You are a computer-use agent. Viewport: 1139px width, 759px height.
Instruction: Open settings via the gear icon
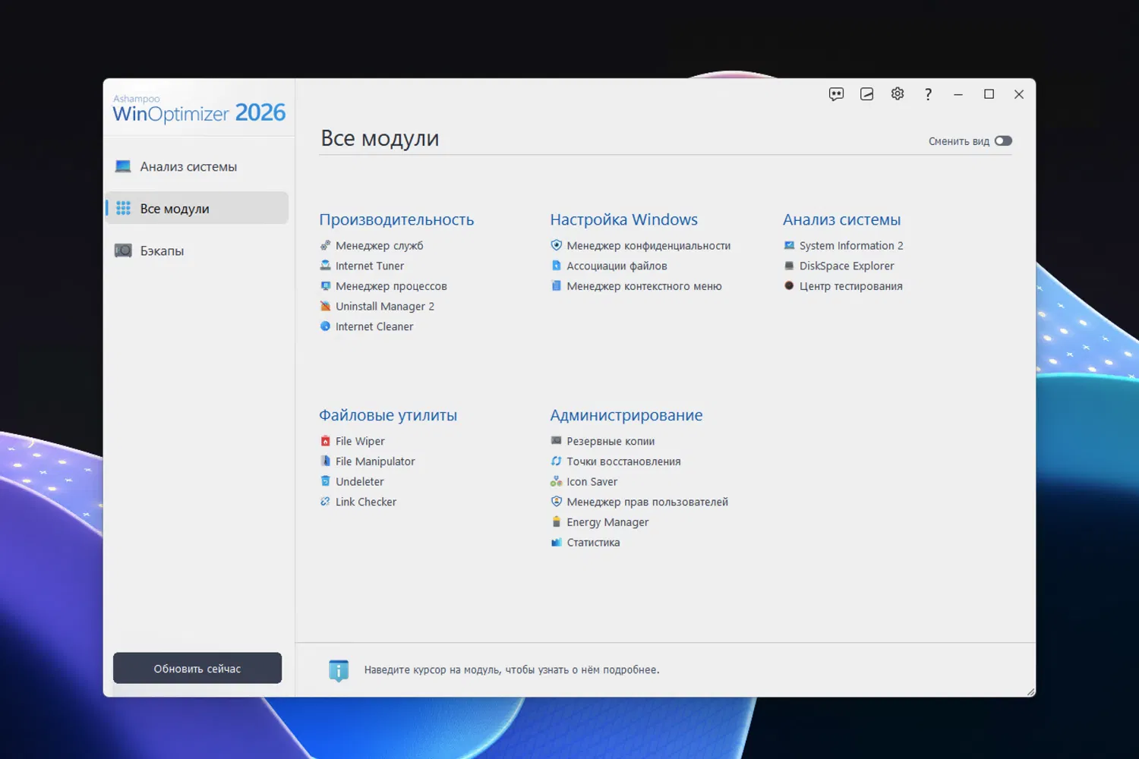tap(898, 94)
